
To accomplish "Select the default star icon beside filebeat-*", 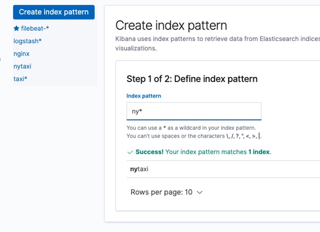I will pos(16,28).
